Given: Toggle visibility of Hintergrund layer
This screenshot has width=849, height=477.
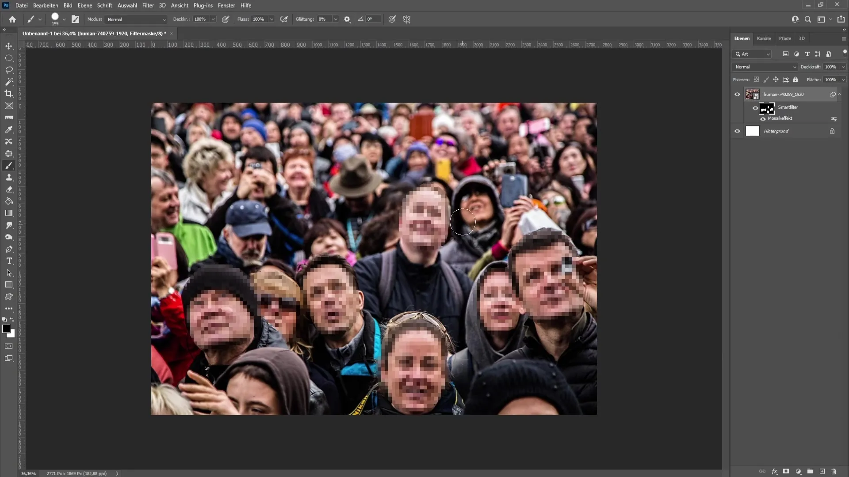Looking at the screenshot, I should 738,131.
